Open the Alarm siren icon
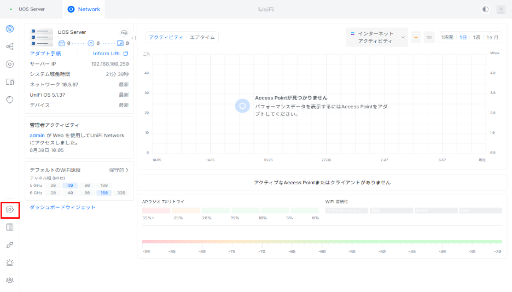This screenshot has width=512, height=292. (10, 262)
